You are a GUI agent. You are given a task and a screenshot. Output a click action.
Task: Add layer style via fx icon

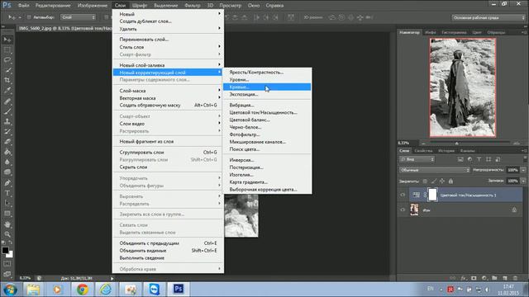464,278
